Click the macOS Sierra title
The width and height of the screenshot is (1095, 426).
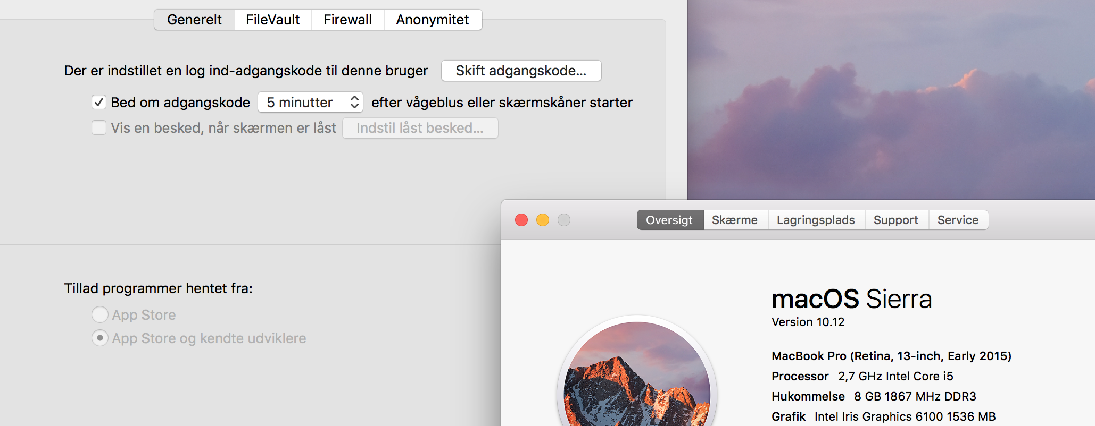tap(852, 299)
